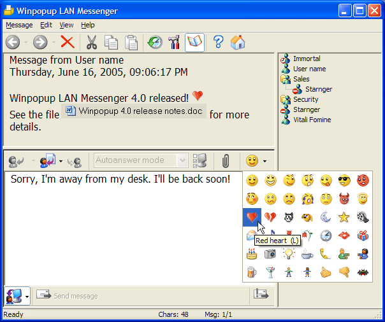Insert the camera emoticon
The height and width of the screenshot is (322, 385).
[270, 254]
